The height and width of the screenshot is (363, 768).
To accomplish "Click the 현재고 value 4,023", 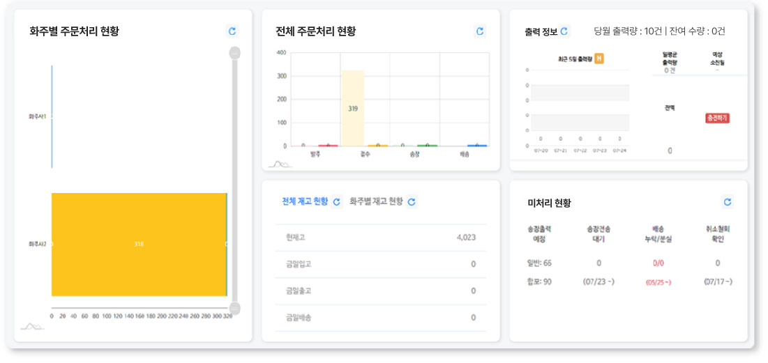I will coord(466,238).
